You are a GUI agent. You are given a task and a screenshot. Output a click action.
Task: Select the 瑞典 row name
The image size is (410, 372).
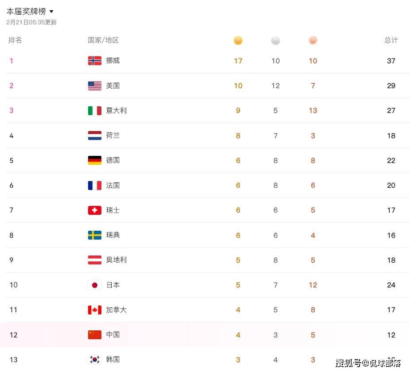click(113, 235)
